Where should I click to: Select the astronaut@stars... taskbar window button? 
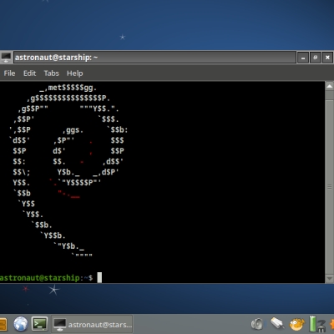point(93,324)
